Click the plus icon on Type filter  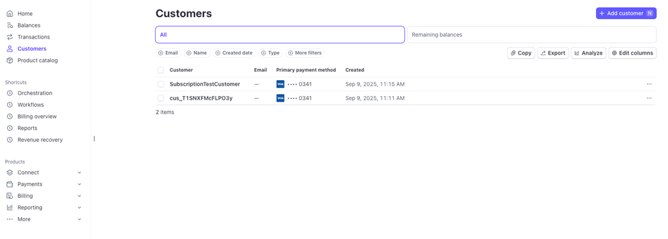[x=263, y=53]
